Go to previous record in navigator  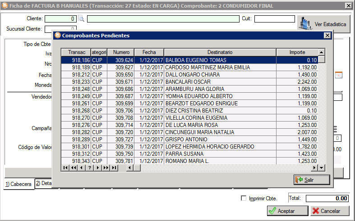pos(82,168)
